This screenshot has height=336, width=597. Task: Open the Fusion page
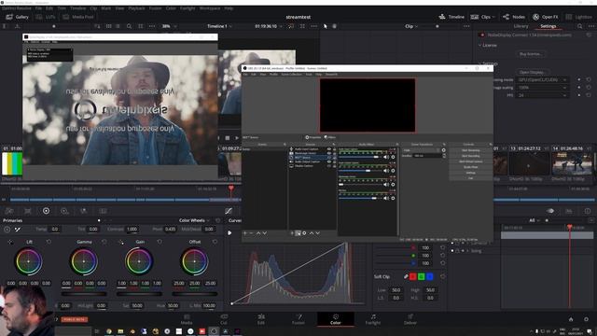coord(298,319)
